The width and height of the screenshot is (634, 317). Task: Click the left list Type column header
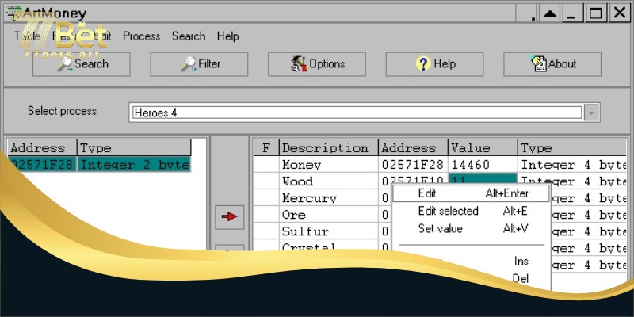pos(134,148)
